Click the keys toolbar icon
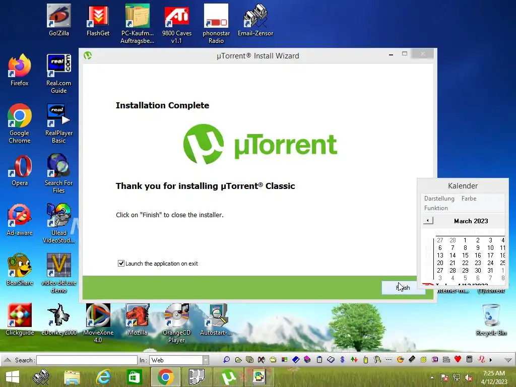Screen dimensions: 516x387 click(x=377, y=360)
